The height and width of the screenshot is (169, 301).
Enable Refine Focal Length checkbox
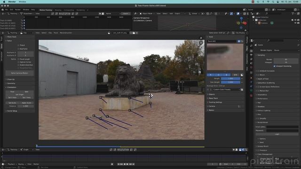(18, 59)
